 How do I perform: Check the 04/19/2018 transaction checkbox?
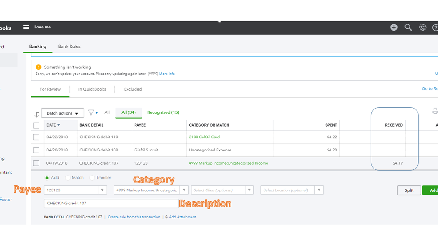pos(36,163)
